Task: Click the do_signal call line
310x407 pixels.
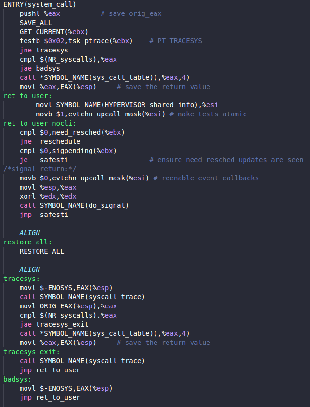Action: [x=74, y=205]
